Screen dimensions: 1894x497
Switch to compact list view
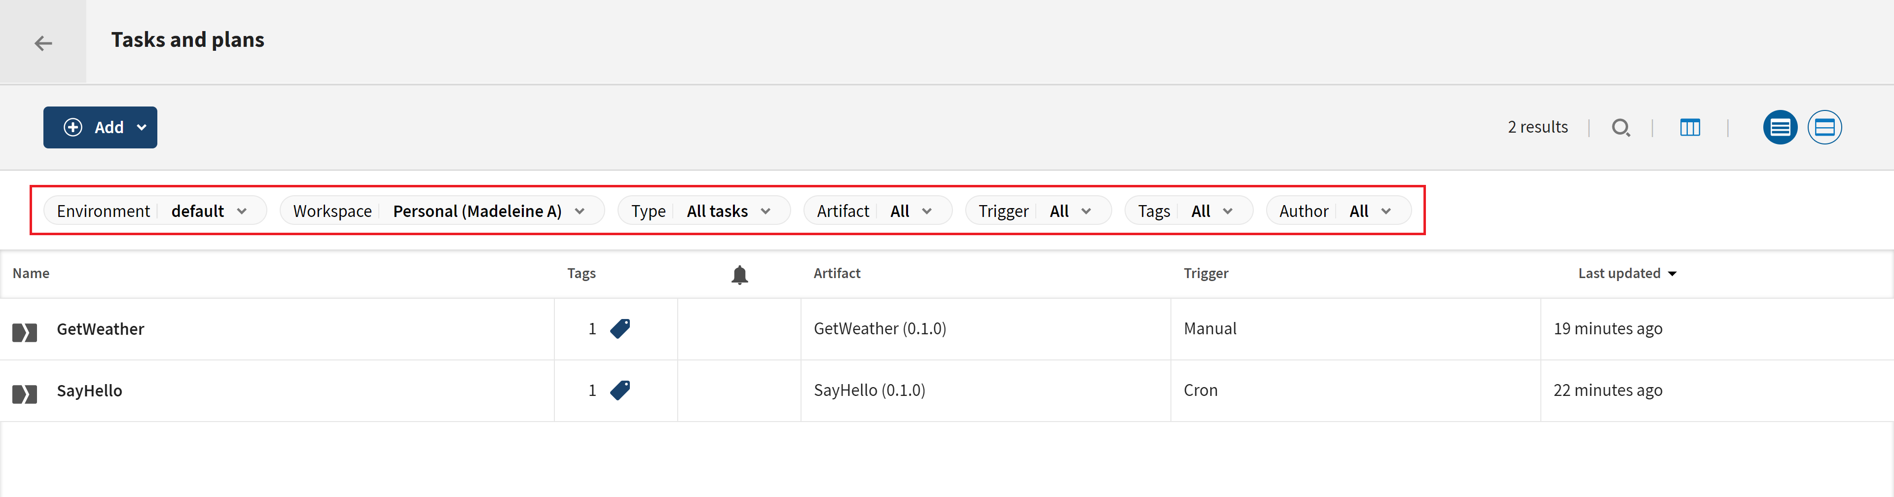(x=1779, y=128)
